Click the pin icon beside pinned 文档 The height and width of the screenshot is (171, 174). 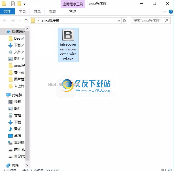tap(23, 52)
